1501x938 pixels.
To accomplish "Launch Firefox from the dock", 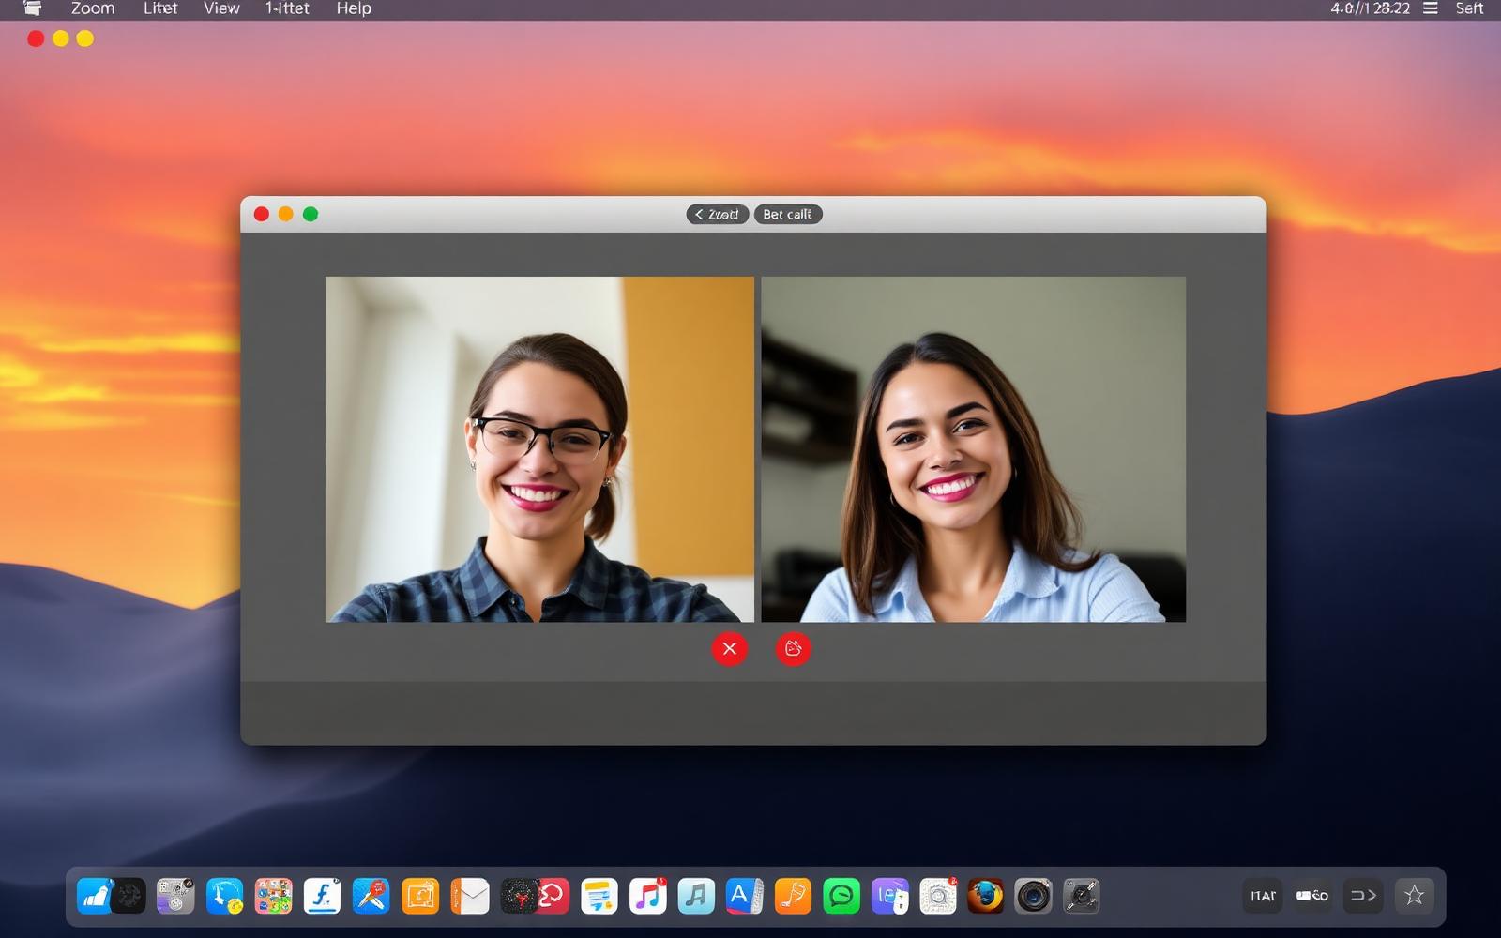I will (x=985, y=897).
